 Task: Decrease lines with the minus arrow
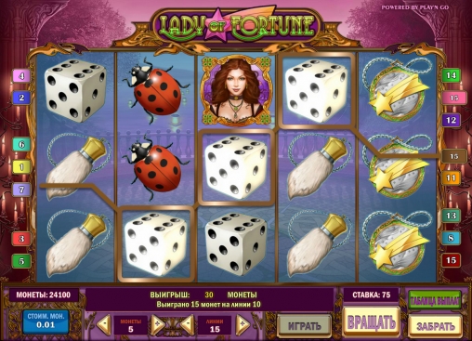pos(188,324)
